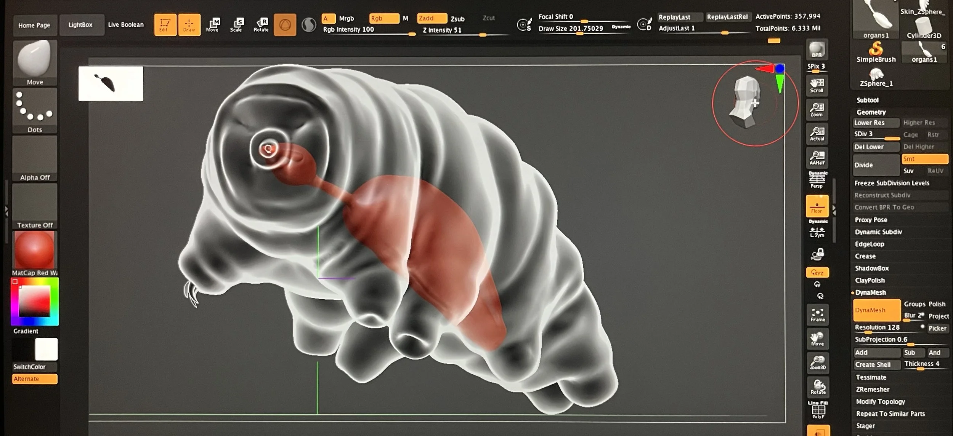Toggle the XYZ rotation mode
The image size is (953, 436).
point(817,273)
